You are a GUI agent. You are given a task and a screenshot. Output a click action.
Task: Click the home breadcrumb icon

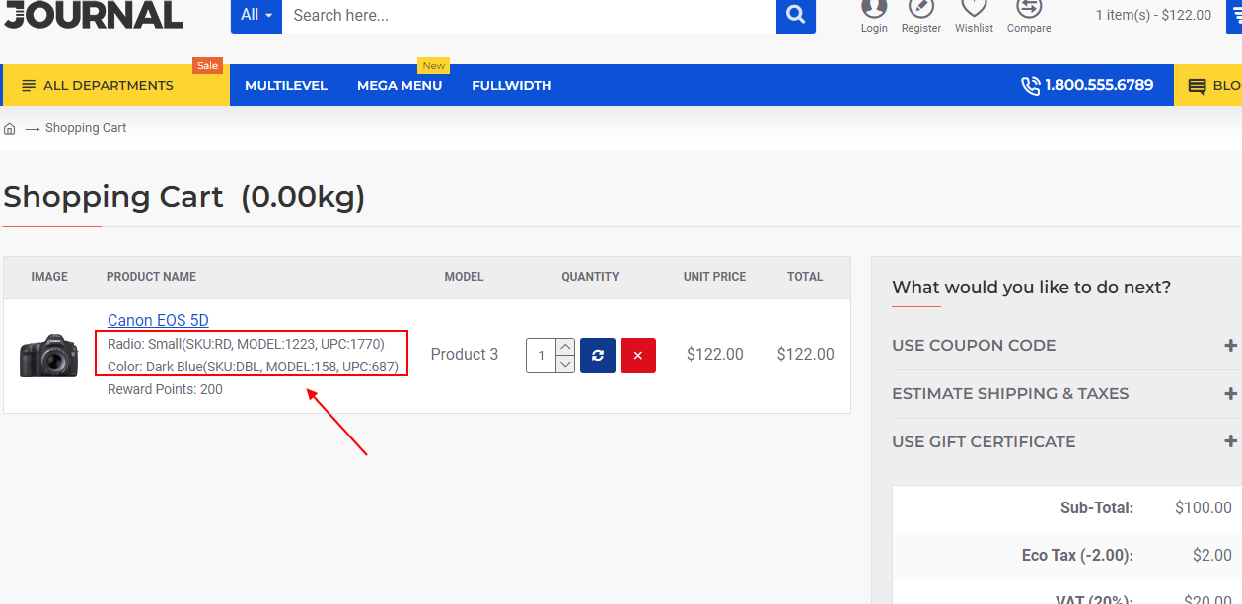[10, 128]
